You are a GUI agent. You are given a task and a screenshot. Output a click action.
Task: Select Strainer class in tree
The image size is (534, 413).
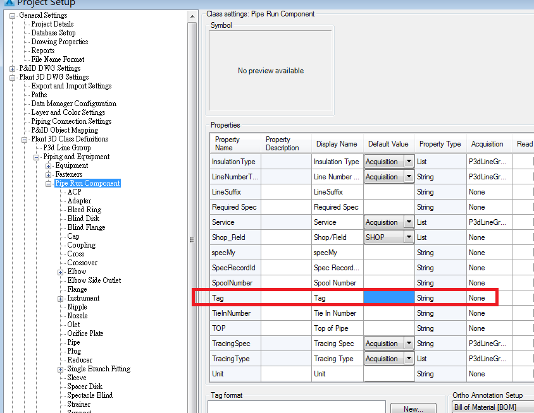click(x=78, y=404)
